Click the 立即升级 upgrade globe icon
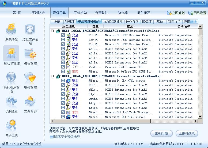Image resolution: width=208 pixels, height=148 pixels. 169,13
